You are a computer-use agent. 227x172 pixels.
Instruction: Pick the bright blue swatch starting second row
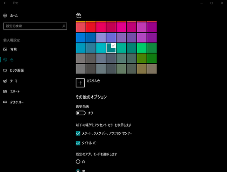80,37
